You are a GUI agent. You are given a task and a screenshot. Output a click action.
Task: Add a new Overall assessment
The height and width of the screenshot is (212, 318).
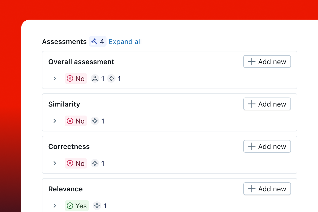[267, 61]
